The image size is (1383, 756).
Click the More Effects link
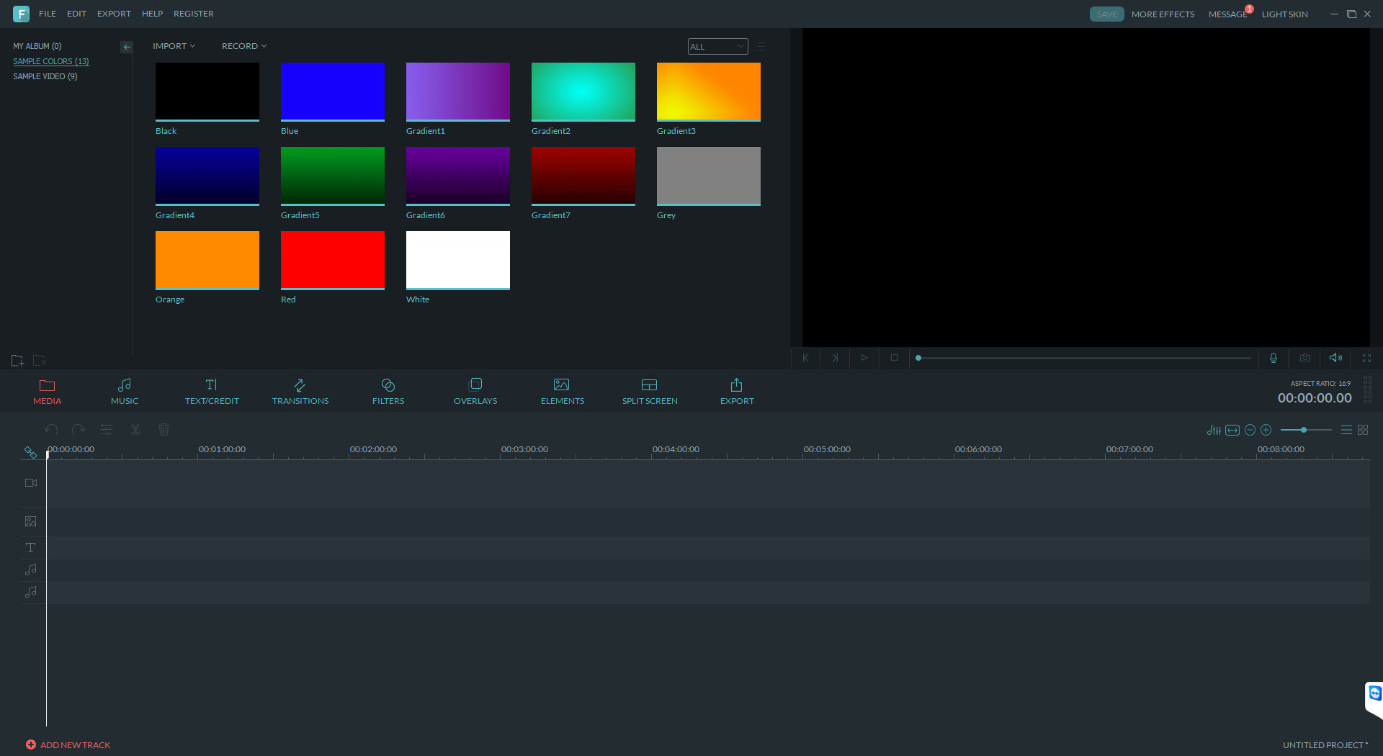pos(1163,14)
